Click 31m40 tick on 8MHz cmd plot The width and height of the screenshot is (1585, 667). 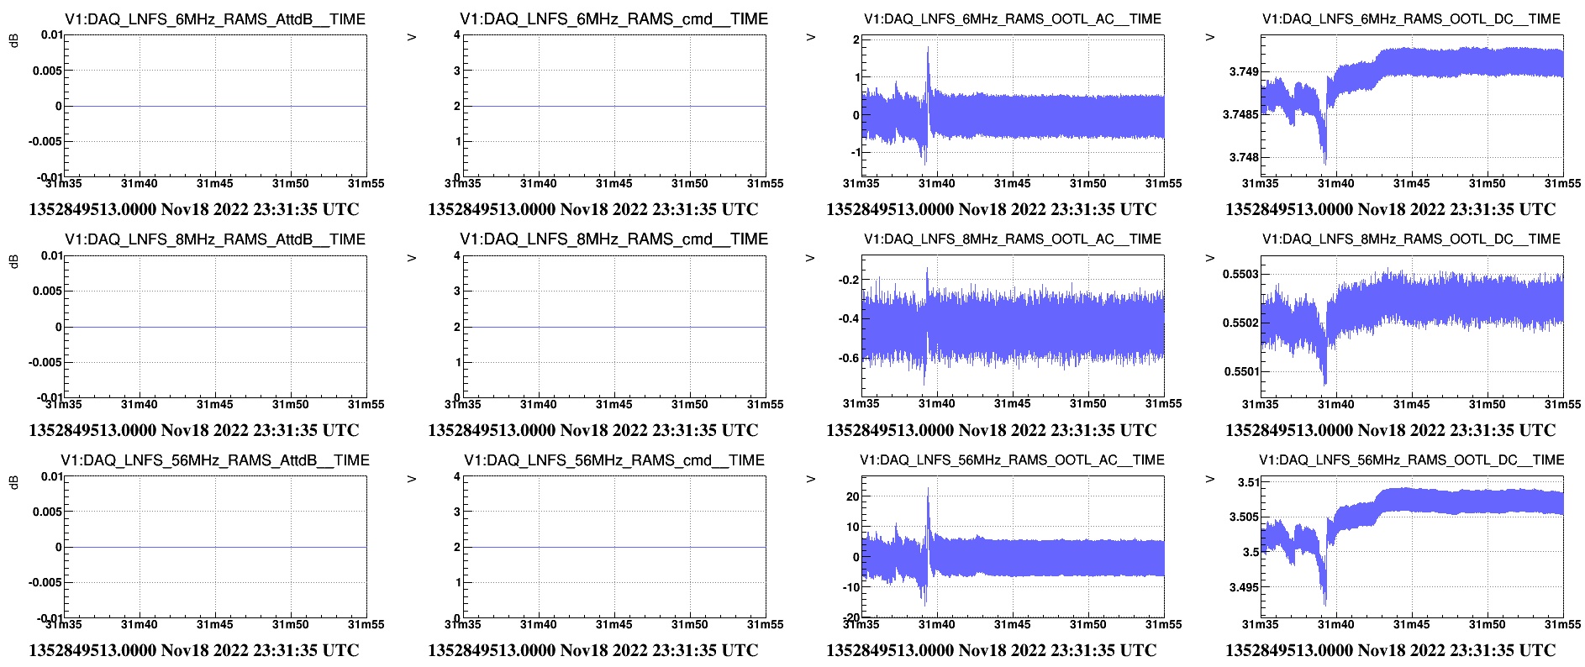[x=538, y=404]
